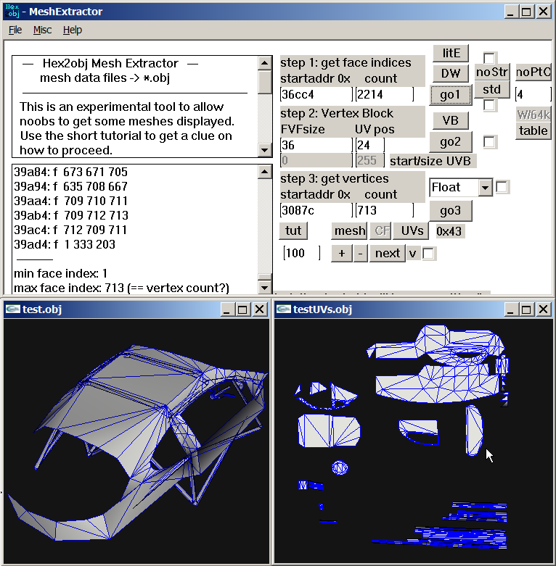Open the Misc menu
Image resolution: width=556 pixels, height=566 pixels.
click(42, 30)
